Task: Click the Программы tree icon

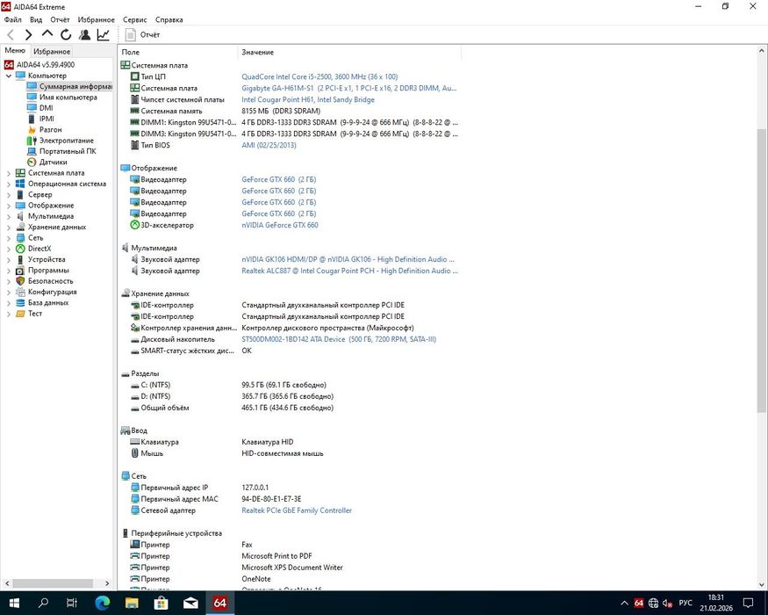Action: point(20,271)
